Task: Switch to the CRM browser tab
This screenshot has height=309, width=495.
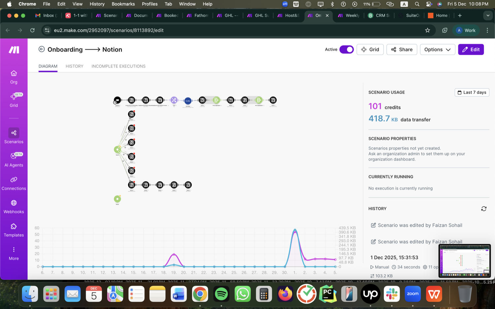Action: click(x=379, y=15)
